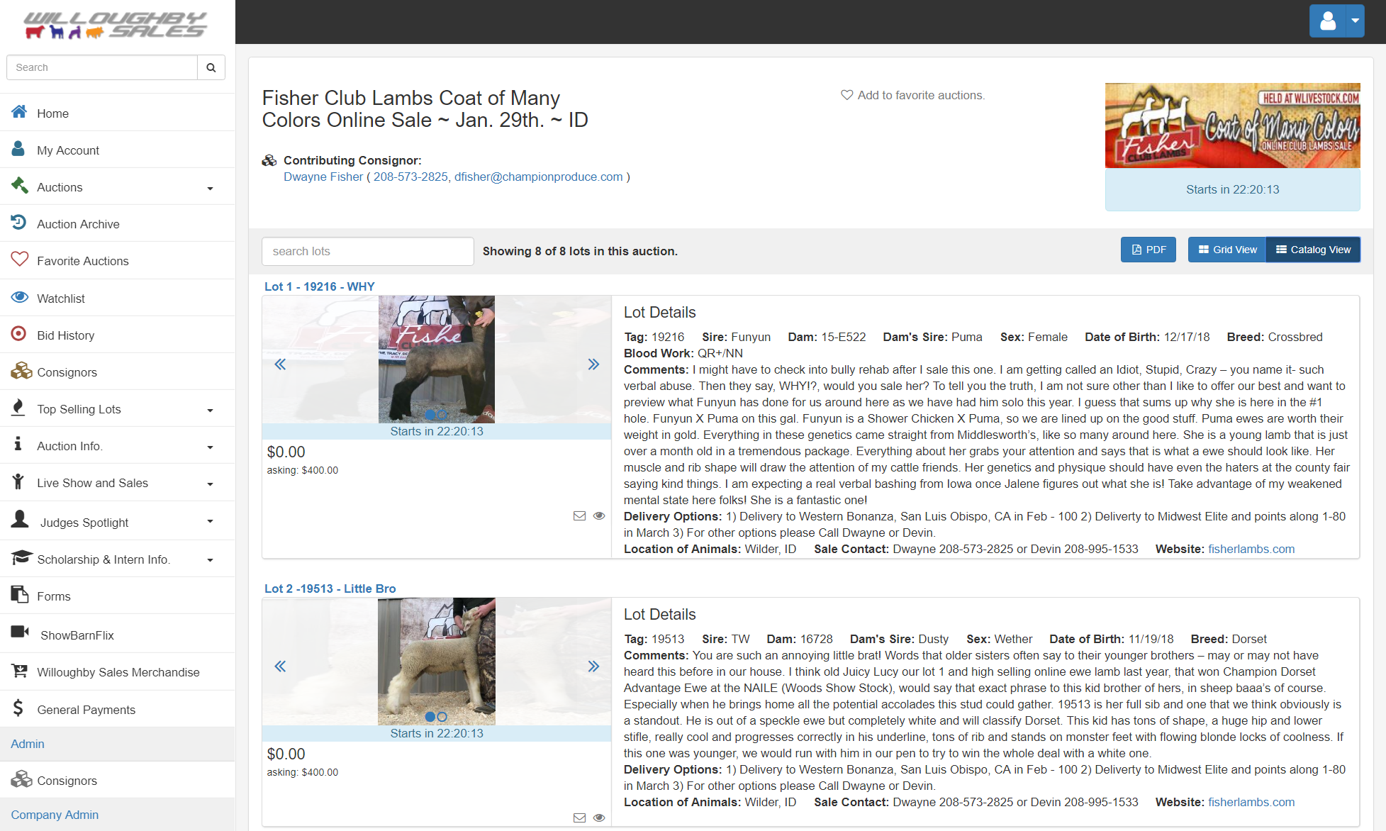Viewport: 1386px width, 831px height.
Task: Click the Forms documents icon
Action: coord(20,594)
